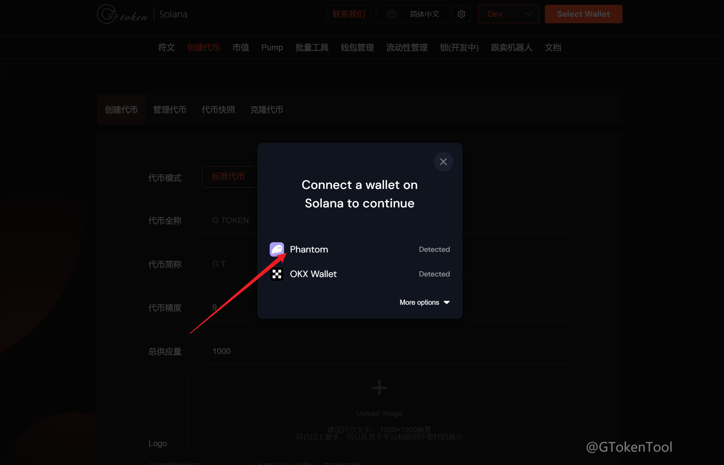
Task: Expand More options in wallet dialog
Action: tap(424, 302)
